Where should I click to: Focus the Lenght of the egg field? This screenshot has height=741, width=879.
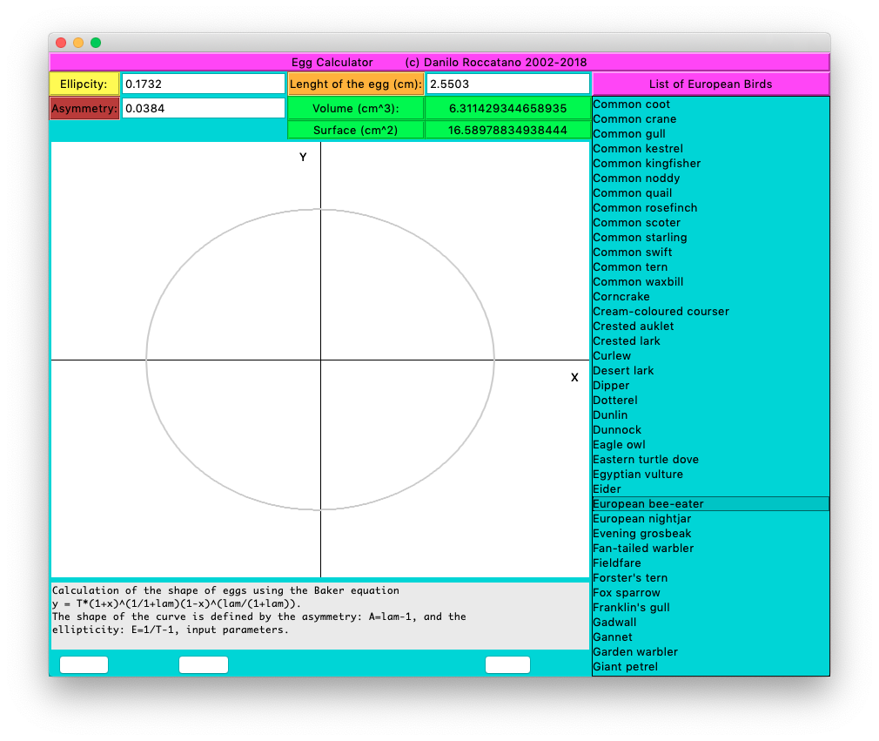click(507, 84)
